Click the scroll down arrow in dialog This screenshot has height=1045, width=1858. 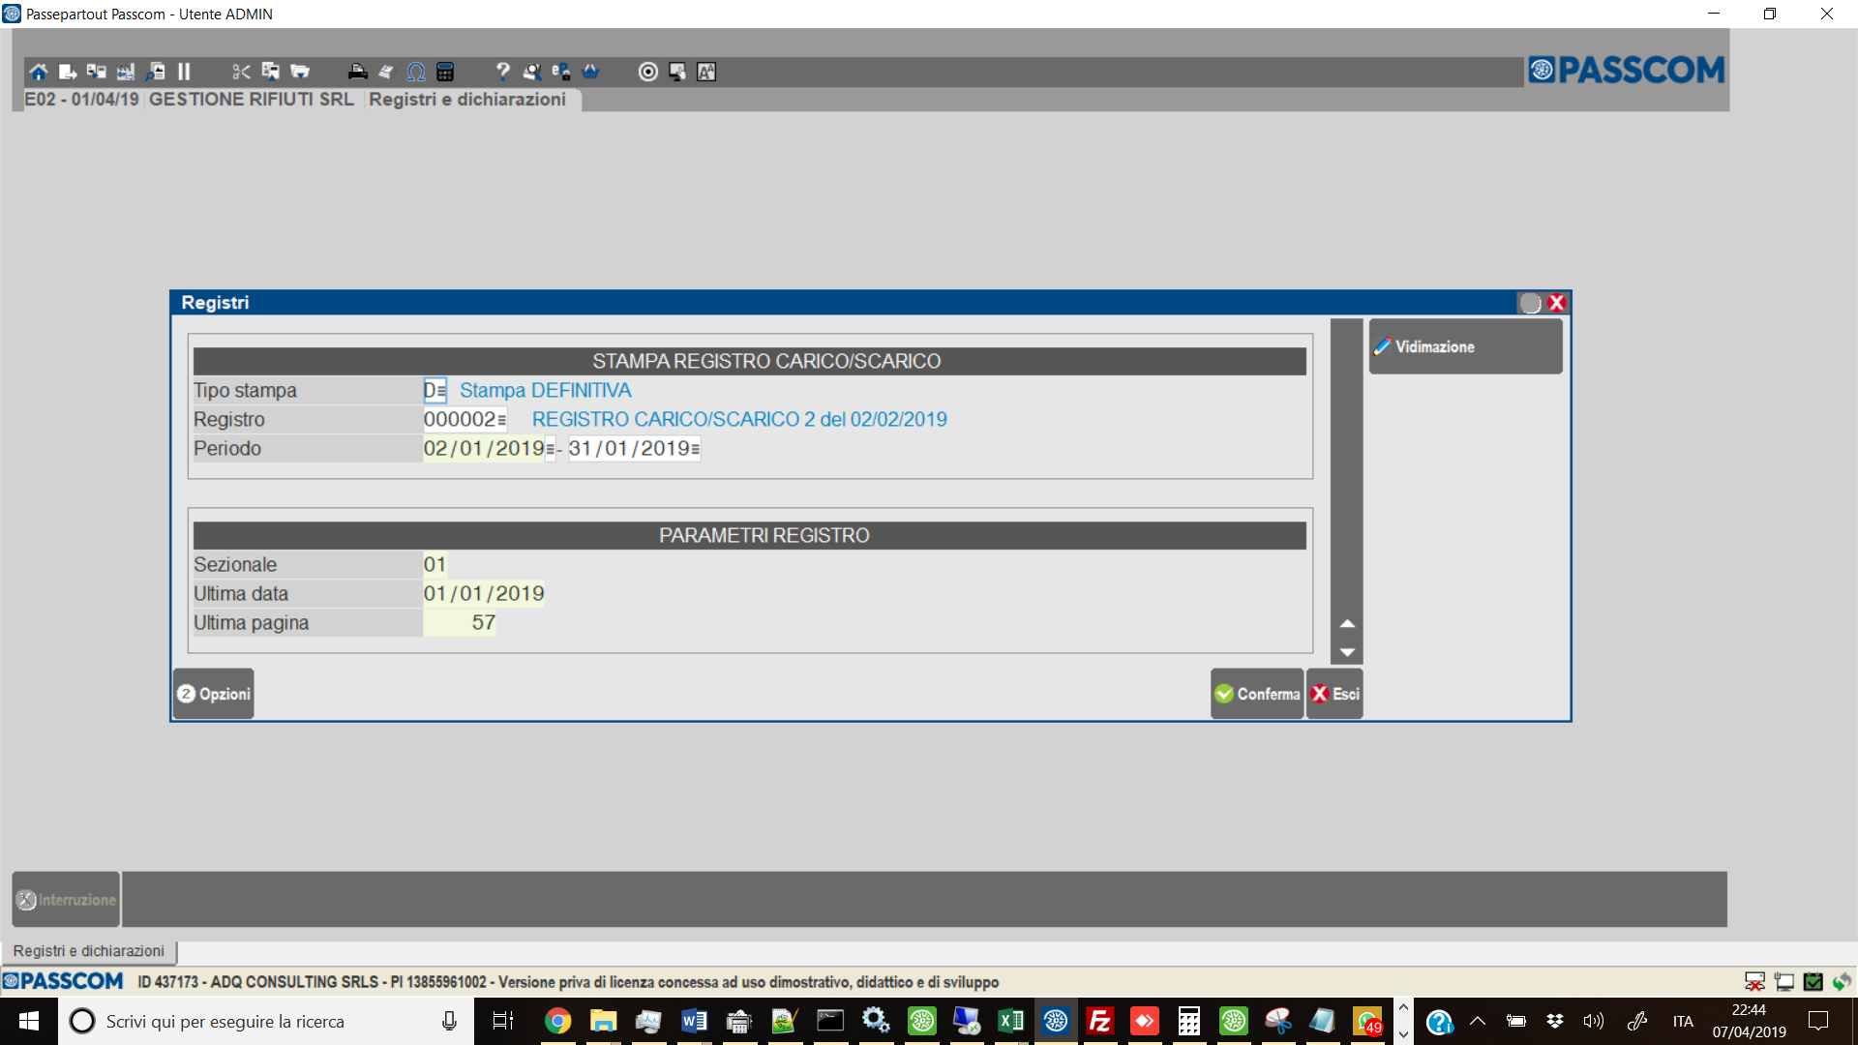pos(1347,652)
